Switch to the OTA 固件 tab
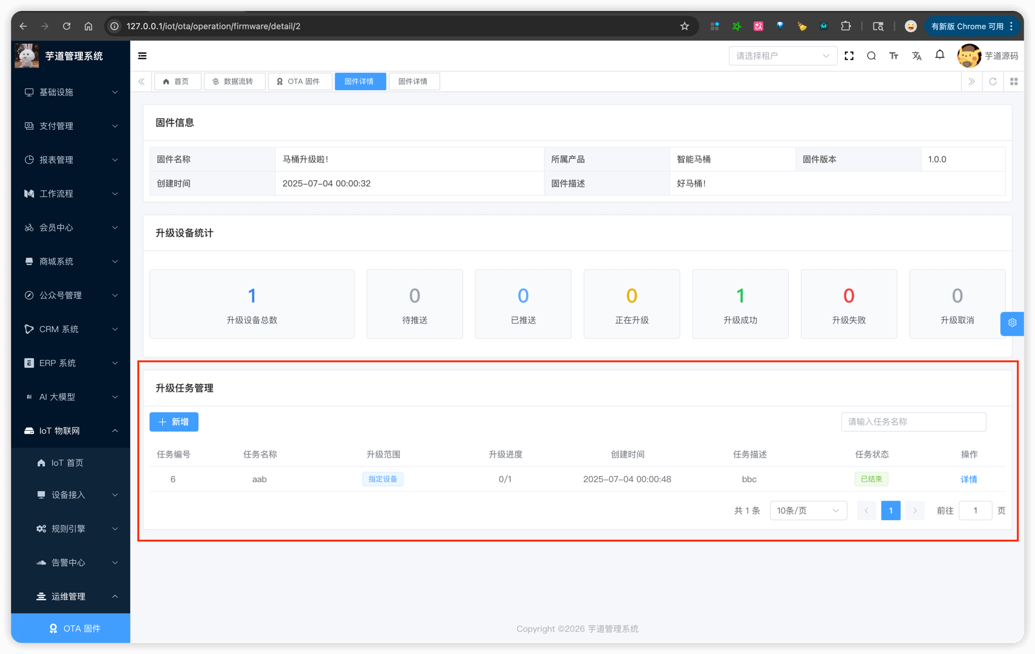The width and height of the screenshot is (1035, 654). click(299, 82)
